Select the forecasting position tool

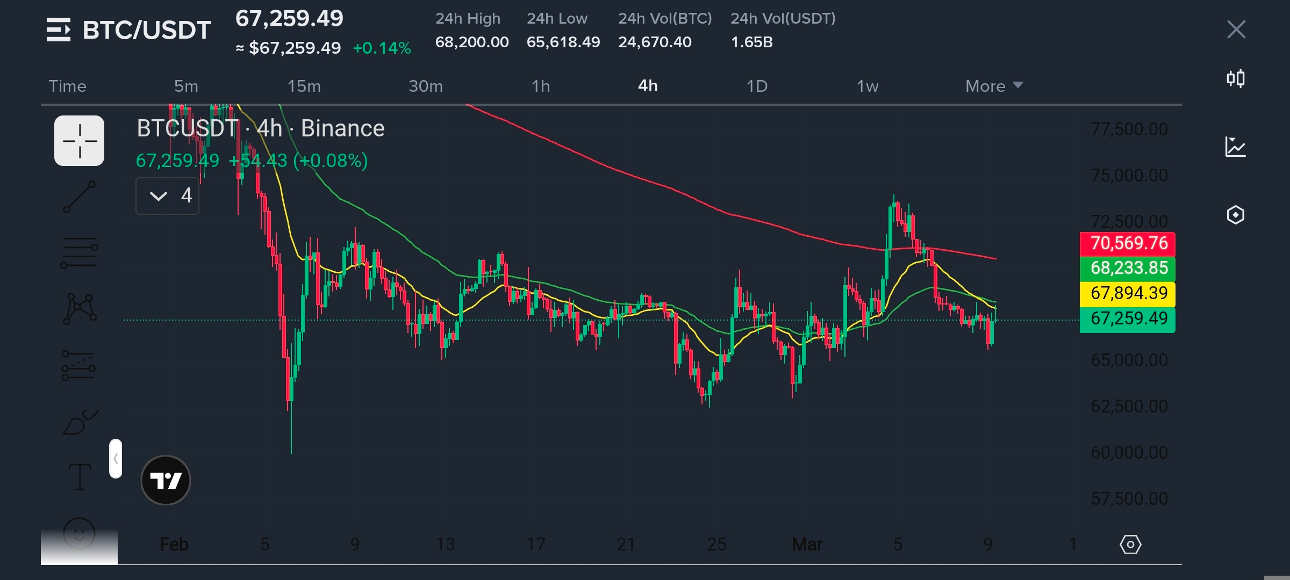[80, 365]
